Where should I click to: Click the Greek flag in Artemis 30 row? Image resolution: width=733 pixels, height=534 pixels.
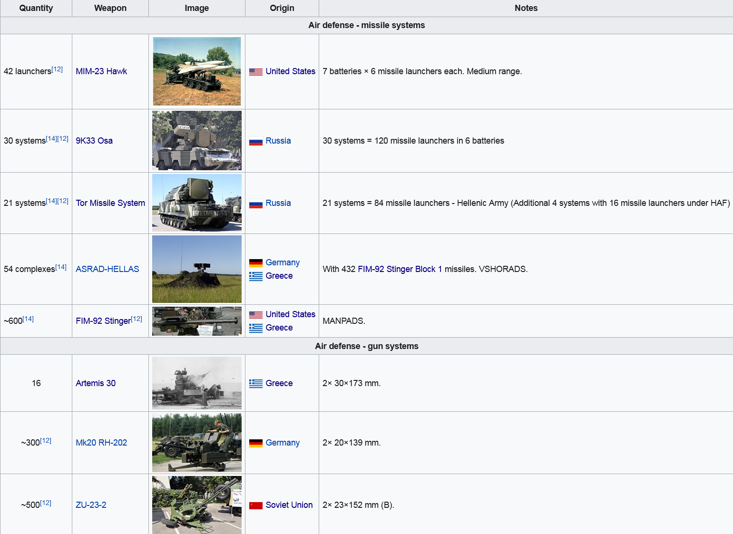pos(256,384)
